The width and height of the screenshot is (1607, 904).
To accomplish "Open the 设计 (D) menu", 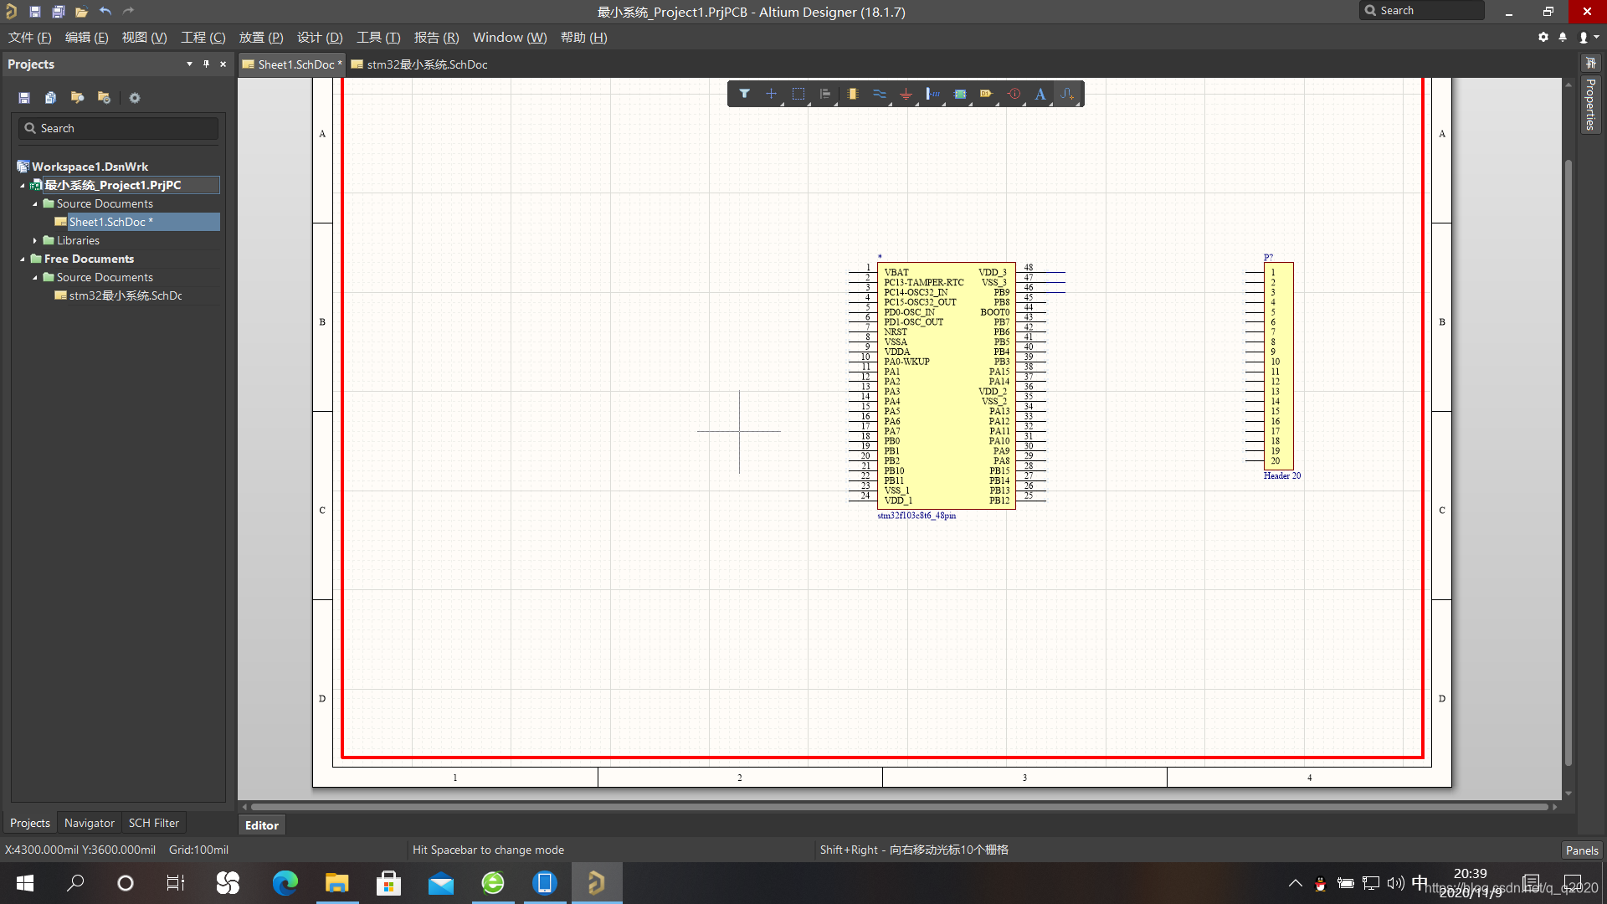I will tap(320, 38).
